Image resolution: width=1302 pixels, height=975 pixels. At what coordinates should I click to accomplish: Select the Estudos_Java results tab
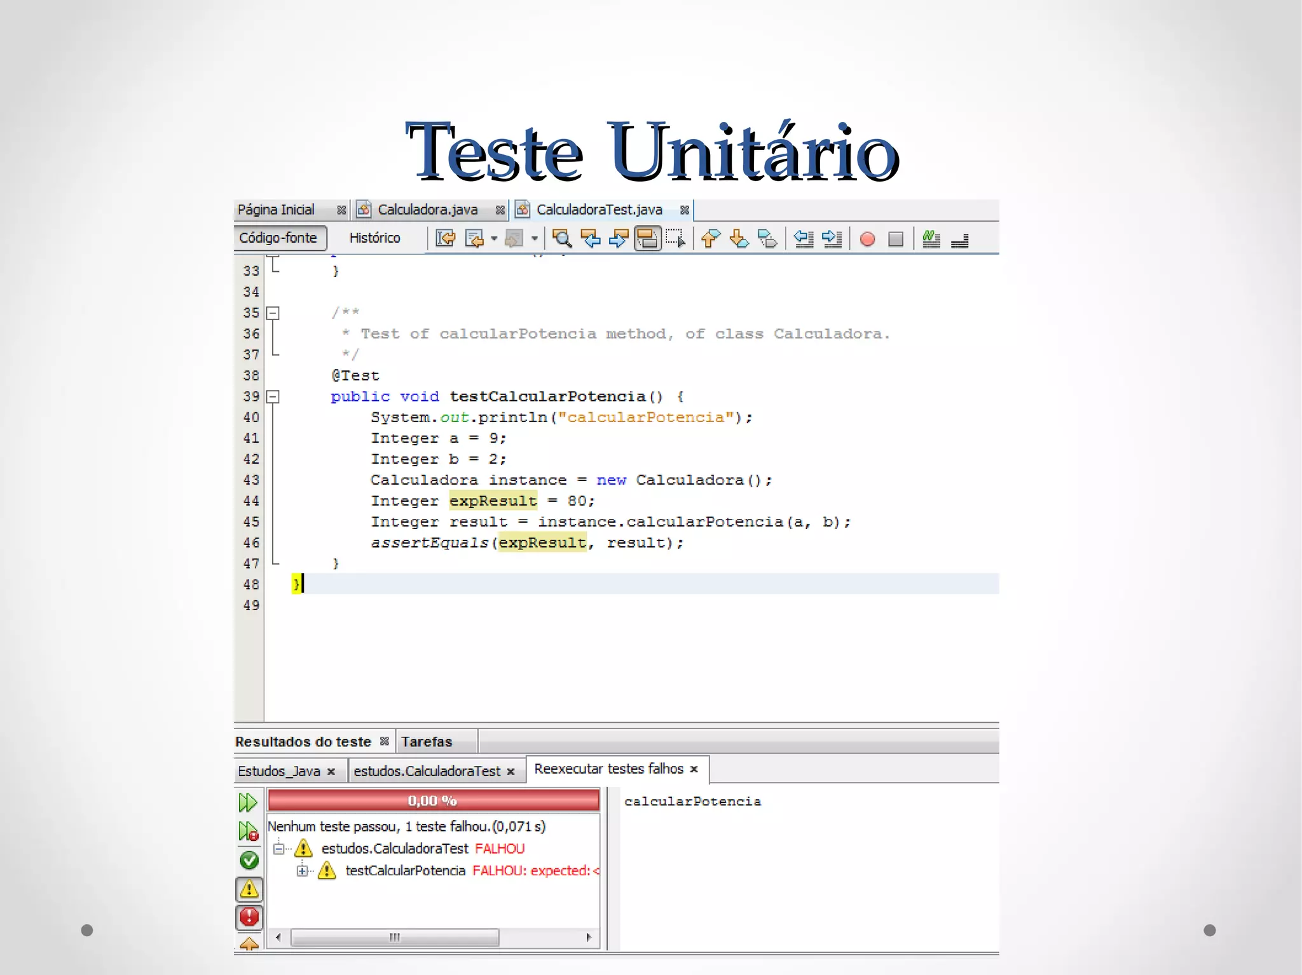278,771
